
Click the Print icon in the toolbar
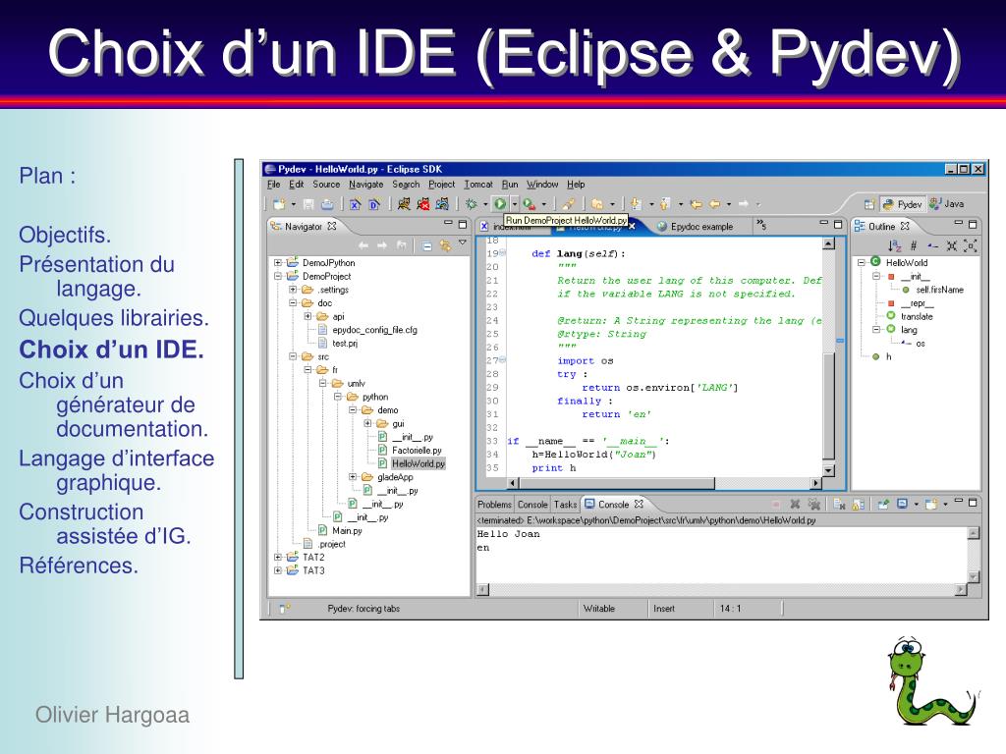point(327,204)
